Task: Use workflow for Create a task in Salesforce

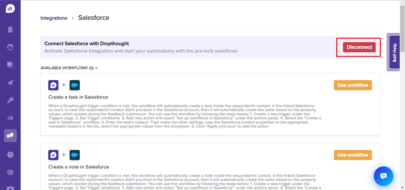Action: pyautogui.click(x=353, y=85)
